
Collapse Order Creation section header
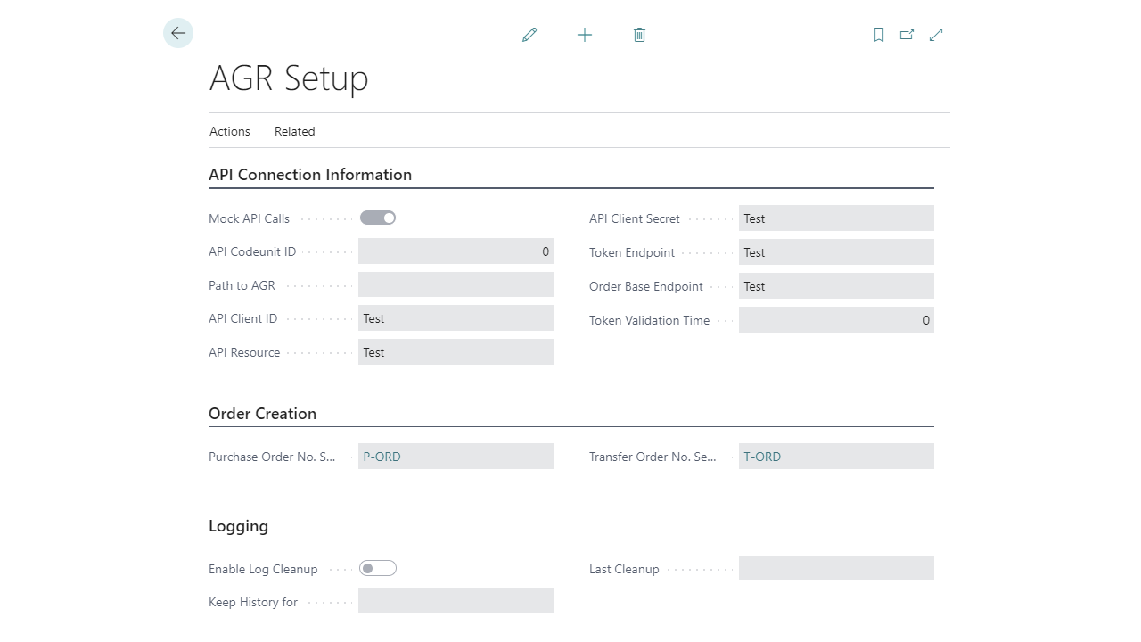[x=263, y=414]
